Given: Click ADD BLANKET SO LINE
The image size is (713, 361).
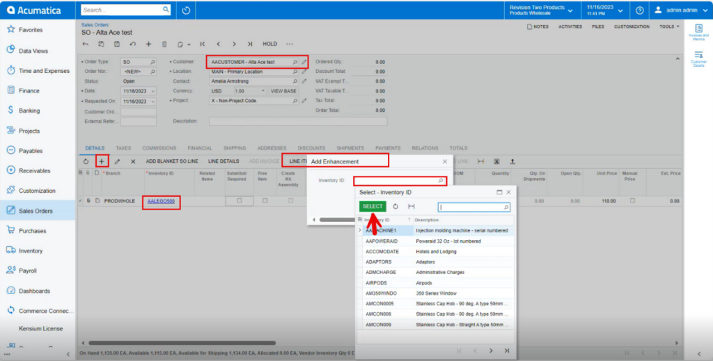Looking at the screenshot, I should coord(172,161).
